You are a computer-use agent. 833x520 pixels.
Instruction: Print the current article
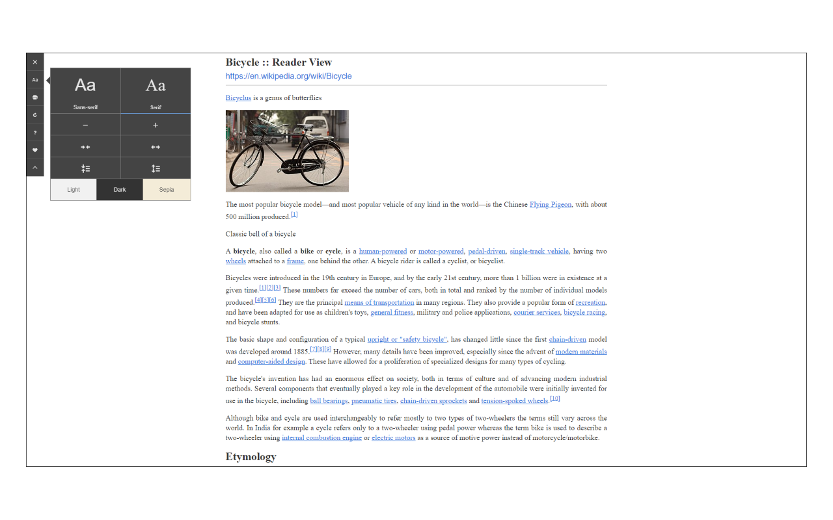(x=34, y=96)
